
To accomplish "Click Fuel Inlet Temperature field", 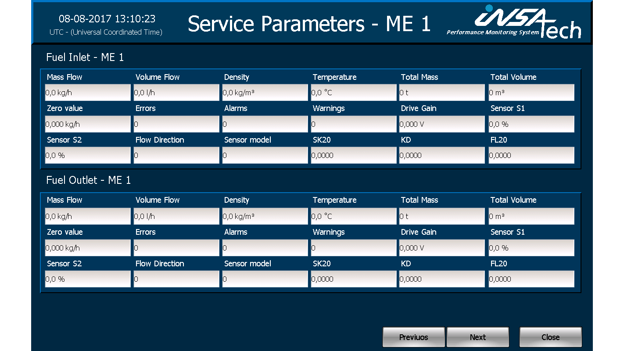I will tap(354, 93).
